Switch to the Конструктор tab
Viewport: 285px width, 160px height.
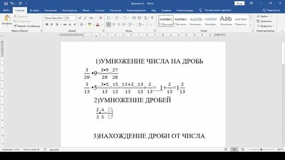tap(69, 10)
